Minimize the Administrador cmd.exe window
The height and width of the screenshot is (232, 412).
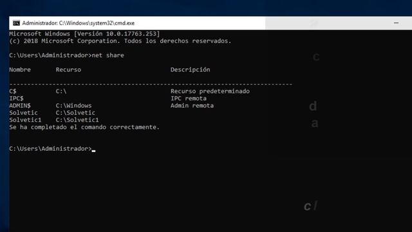[397, 23]
